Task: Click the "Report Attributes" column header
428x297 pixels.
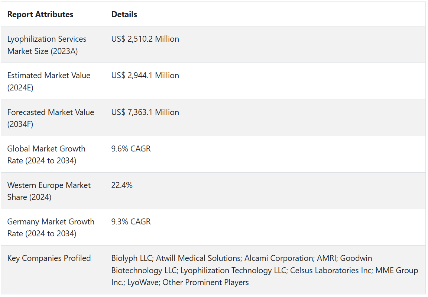Action: pyautogui.click(x=40, y=15)
